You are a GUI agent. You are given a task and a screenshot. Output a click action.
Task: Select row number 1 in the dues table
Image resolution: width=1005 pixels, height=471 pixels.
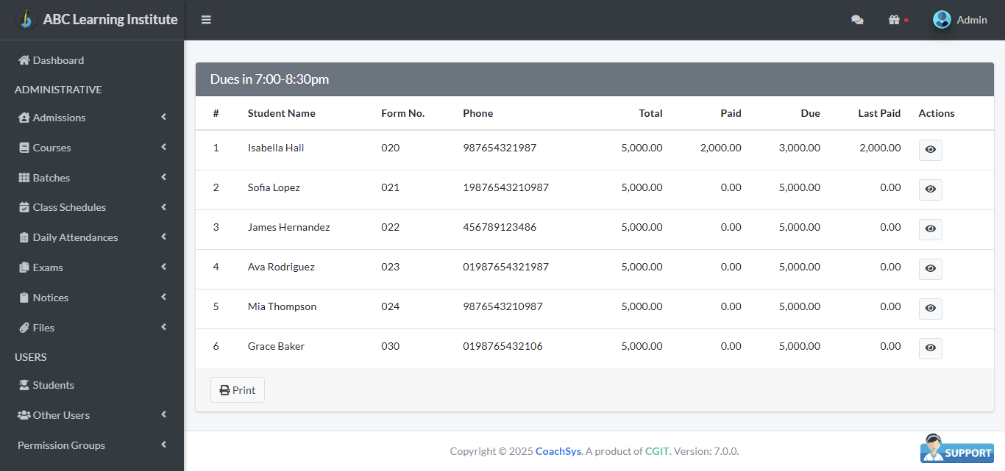pyautogui.click(x=216, y=147)
